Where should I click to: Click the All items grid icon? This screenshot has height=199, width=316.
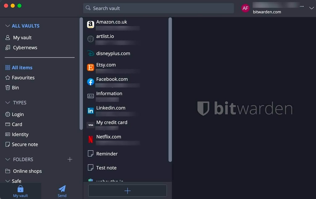[x=8, y=67]
